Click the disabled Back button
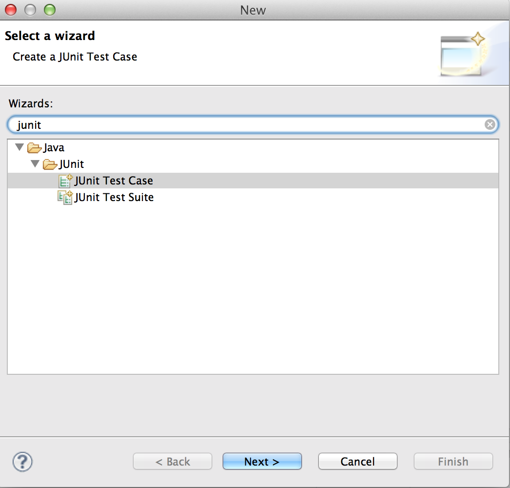Viewport: 510px width, 488px height. pyautogui.click(x=173, y=461)
